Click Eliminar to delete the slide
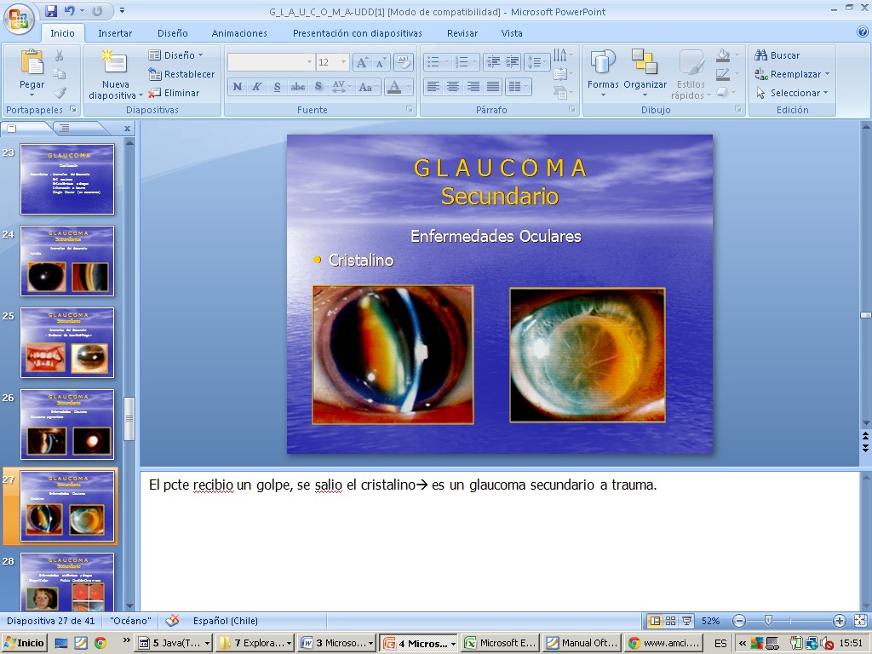The image size is (872, 654). pyautogui.click(x=175, y=93)
